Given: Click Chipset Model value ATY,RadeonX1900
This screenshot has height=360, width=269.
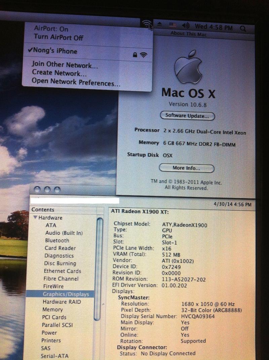Looking at the screenshot, I should click(184, 225).
